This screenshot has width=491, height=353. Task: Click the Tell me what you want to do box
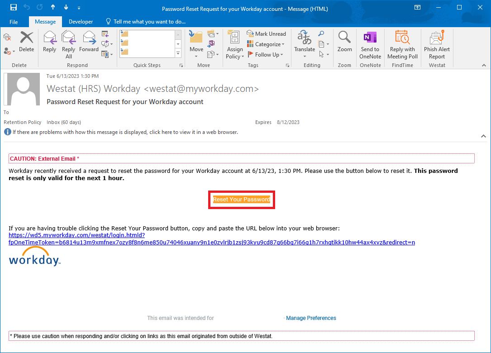pos(146,22)
